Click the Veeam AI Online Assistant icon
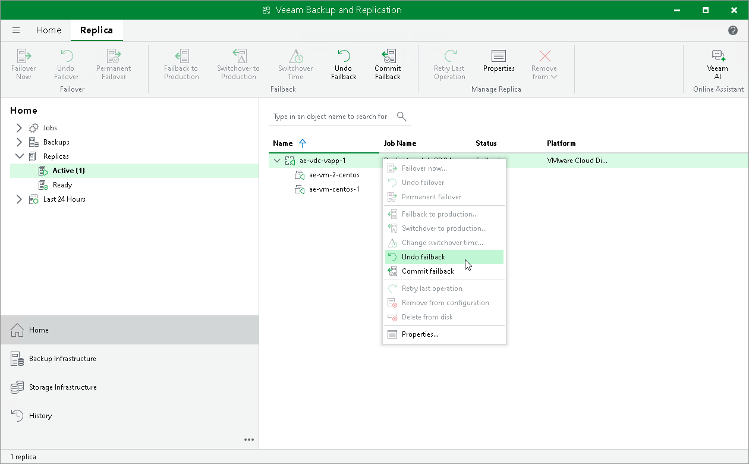The image size is (749, 464). click(x=717, y=64)
